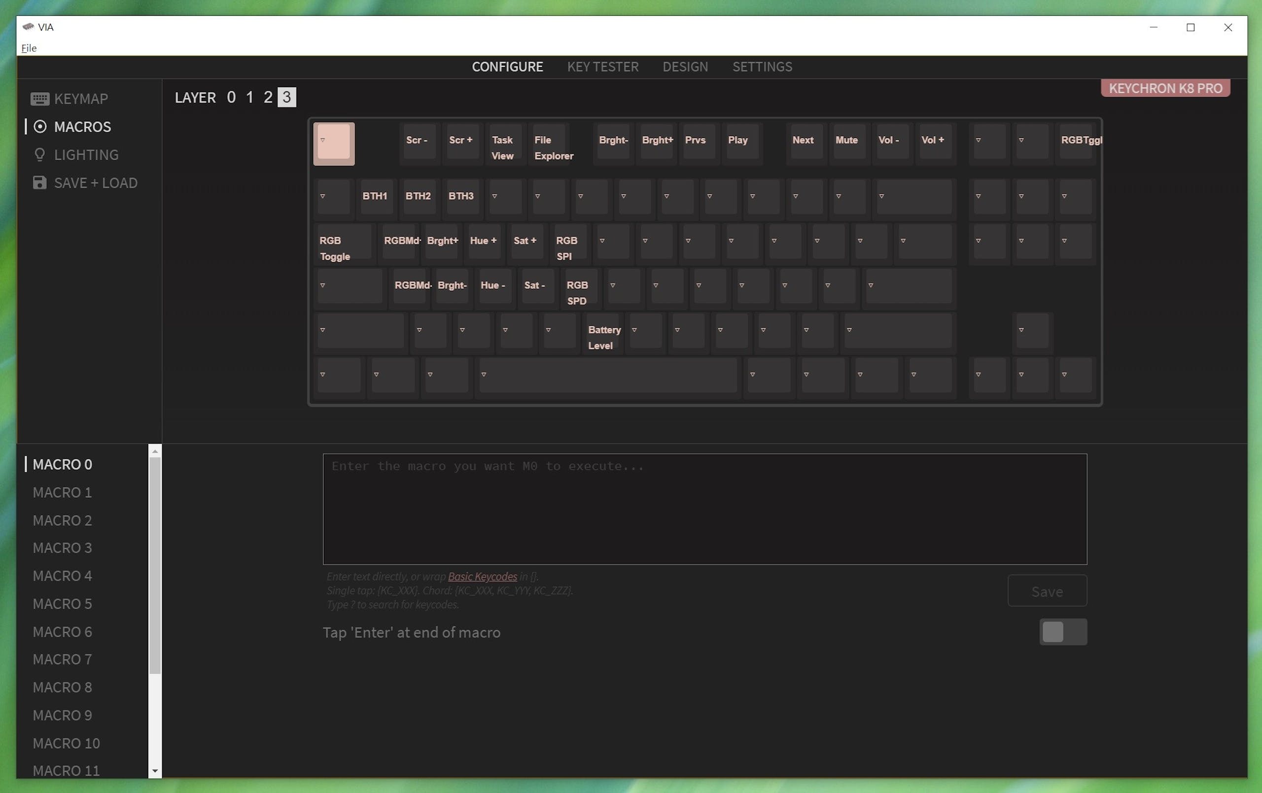The image size is (1262, 793).
Task: Open the LIGHTING section
Action: click(x=75, y=155)
